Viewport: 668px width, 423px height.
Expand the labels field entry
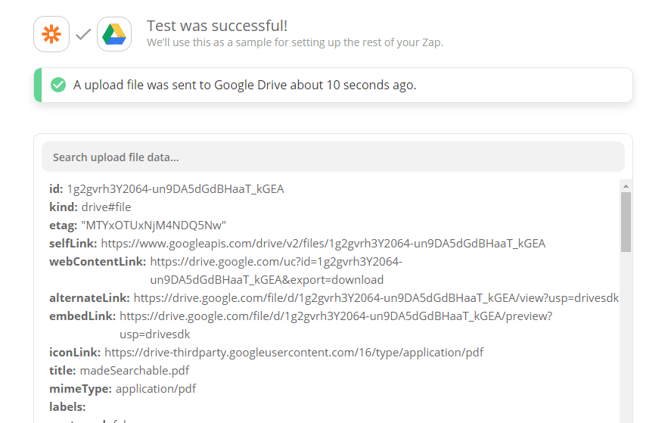(67, 407)
